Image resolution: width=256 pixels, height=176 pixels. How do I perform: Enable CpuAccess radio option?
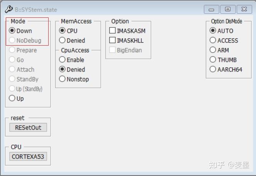coord(63,60)
